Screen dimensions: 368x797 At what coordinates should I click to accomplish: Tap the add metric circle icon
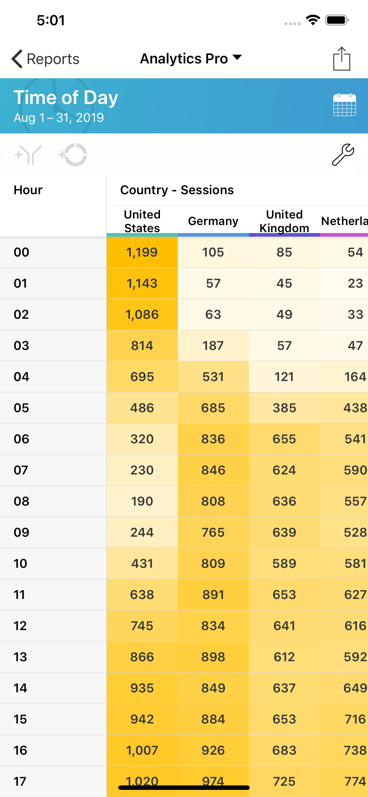(x=73, y=155)
